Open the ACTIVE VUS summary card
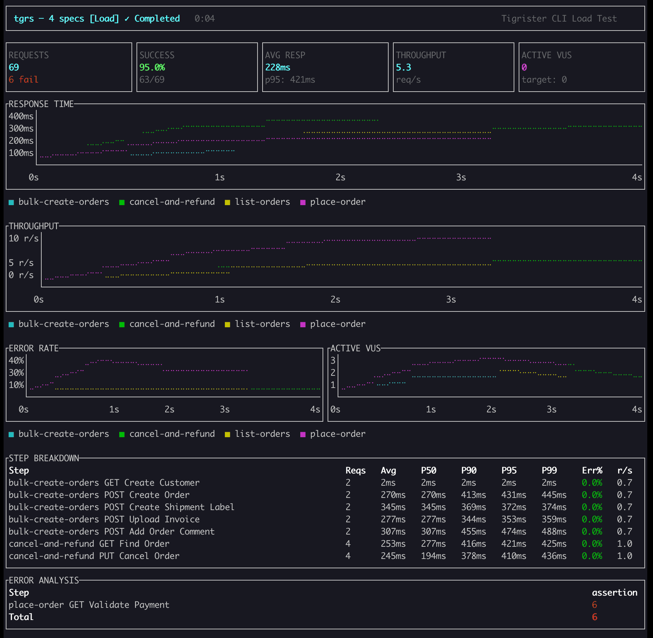653x638 pixels. pos(582,67)
